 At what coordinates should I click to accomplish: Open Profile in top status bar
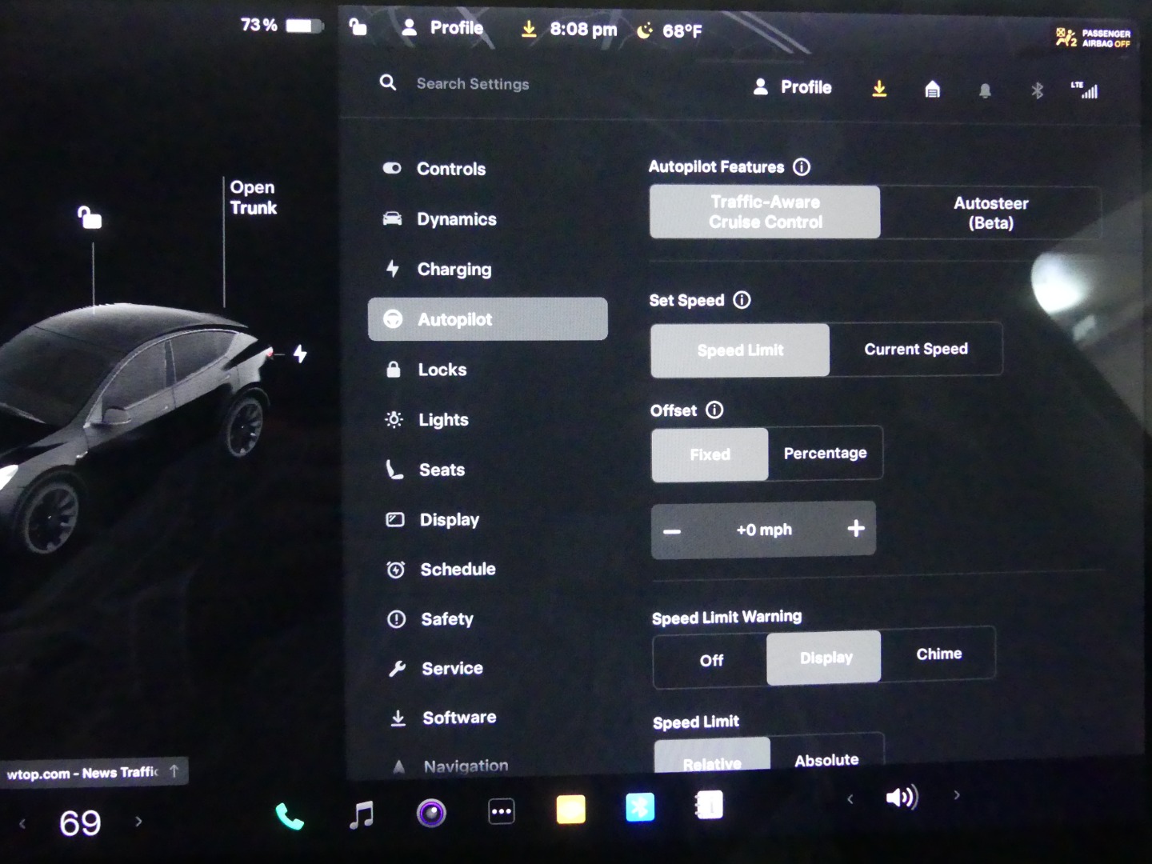click(x=442, y=28)
